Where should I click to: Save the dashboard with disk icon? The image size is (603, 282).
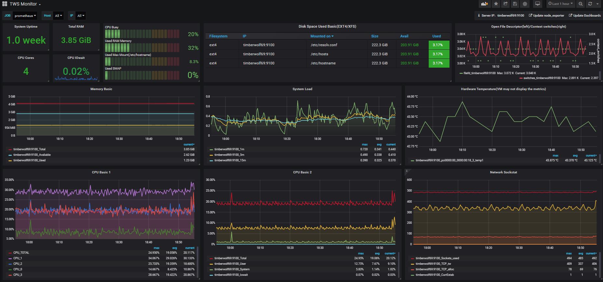click(515, 4)
